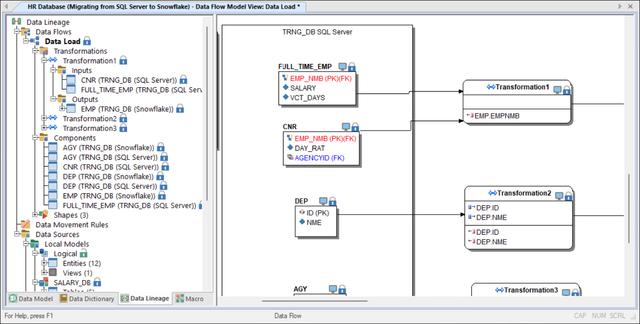Click the monitor icon on Transformation2 box
The width and height of the screenshot is (640, 324).
click(559, 196)
